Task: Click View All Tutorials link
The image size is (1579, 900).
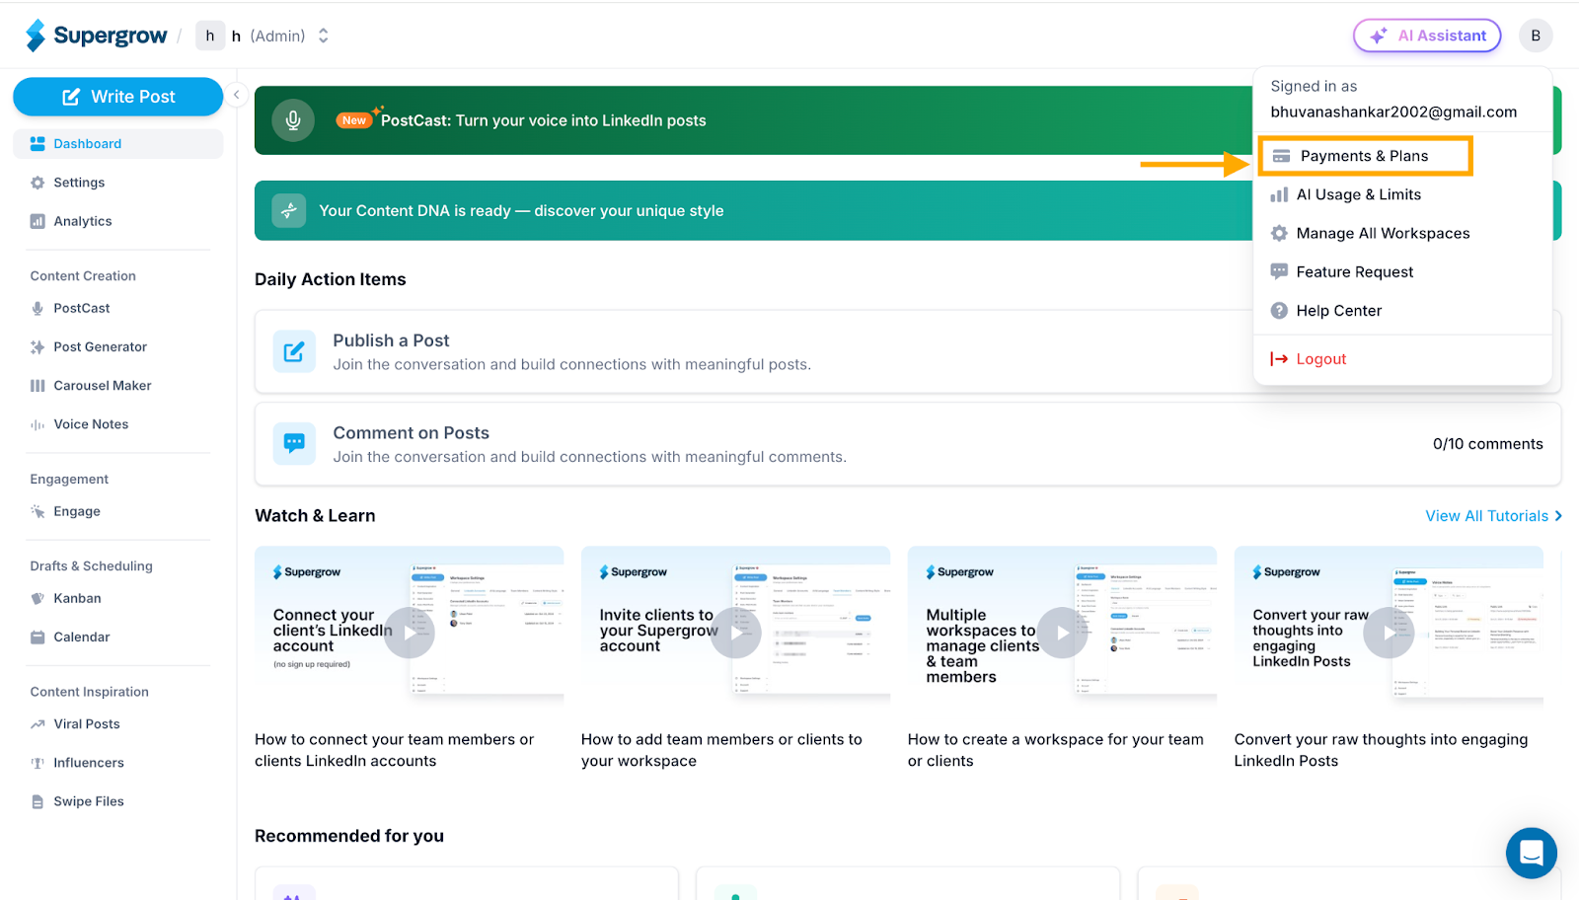Action: coord(1493,516)
